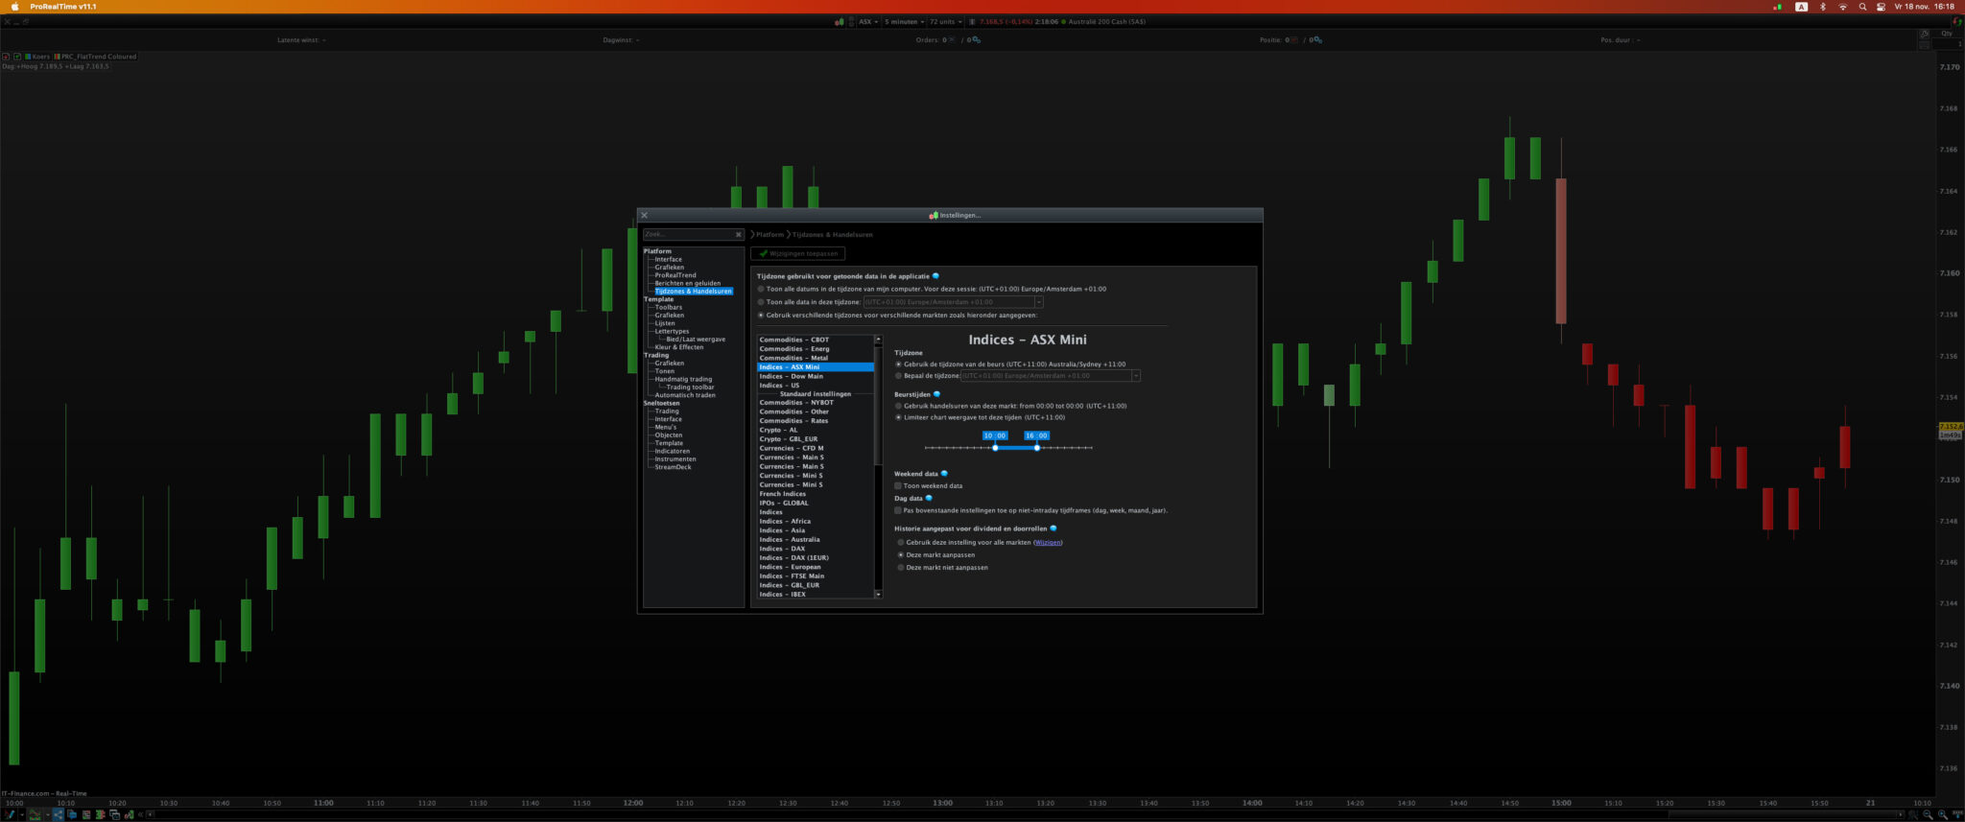Click the 10:00 start time slider handle

click(995, 448)
